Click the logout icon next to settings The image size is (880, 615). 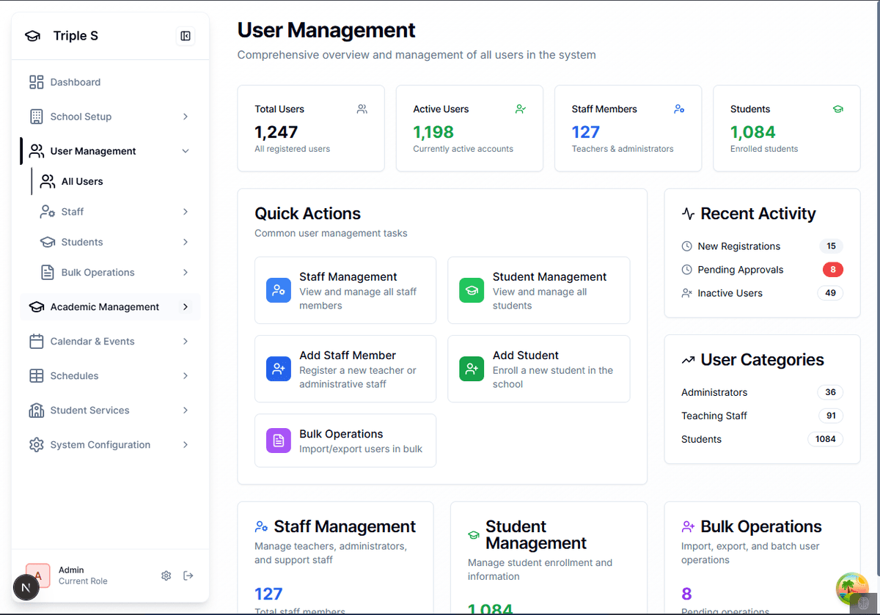(188, 575)
